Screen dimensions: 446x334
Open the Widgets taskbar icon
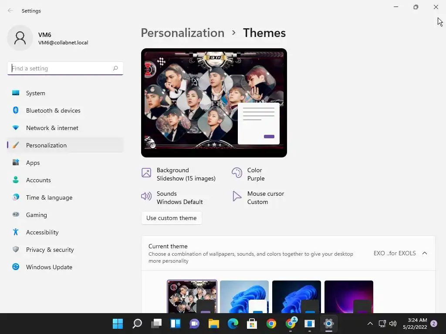click(175, 324)
